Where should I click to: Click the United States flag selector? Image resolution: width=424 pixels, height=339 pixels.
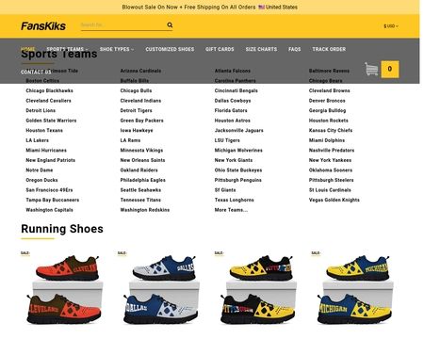point(278,7)
